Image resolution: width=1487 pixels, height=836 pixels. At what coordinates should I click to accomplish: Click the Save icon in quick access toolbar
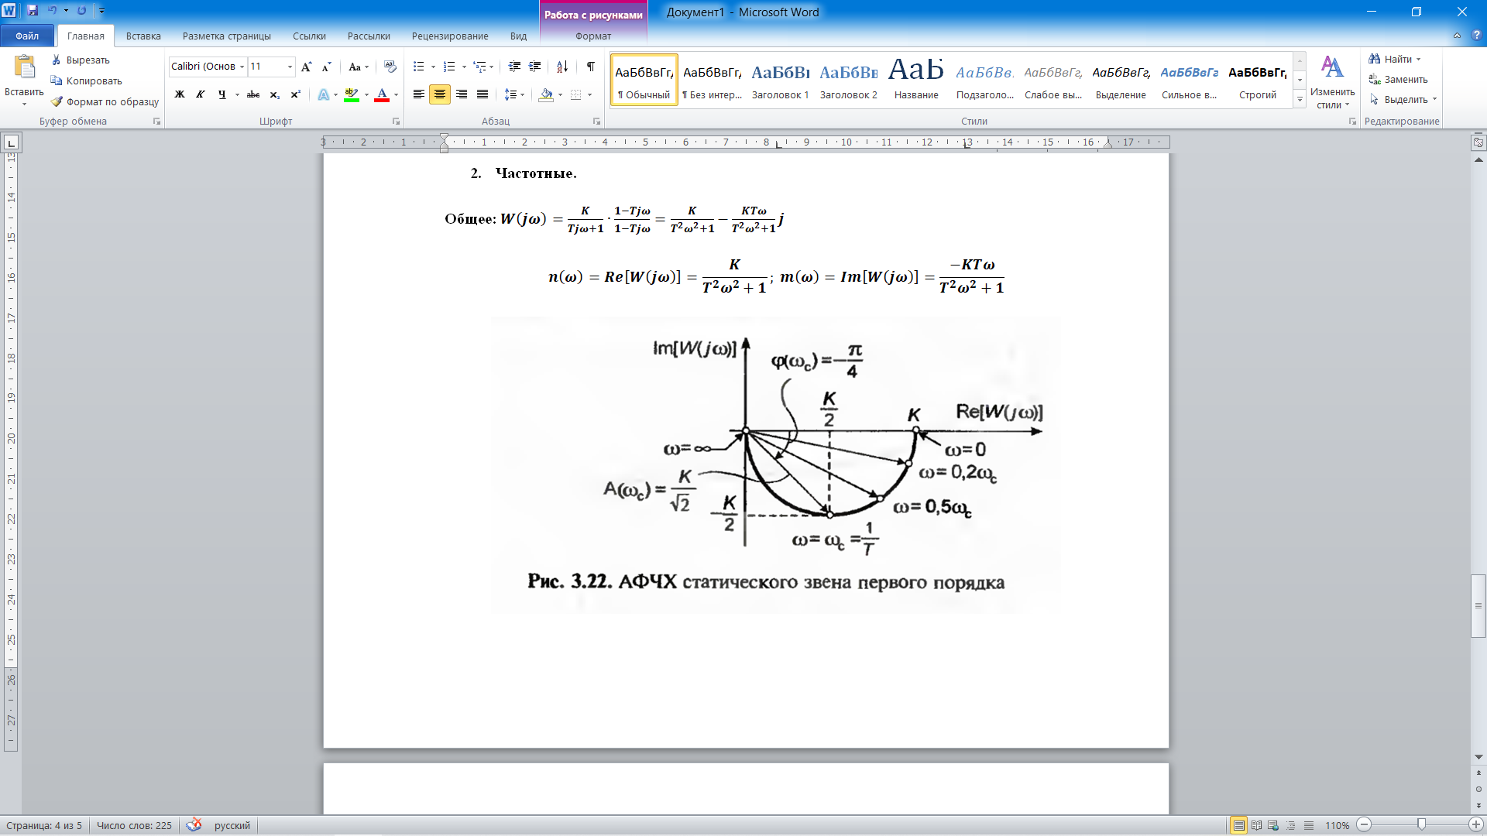coord(33,11)
